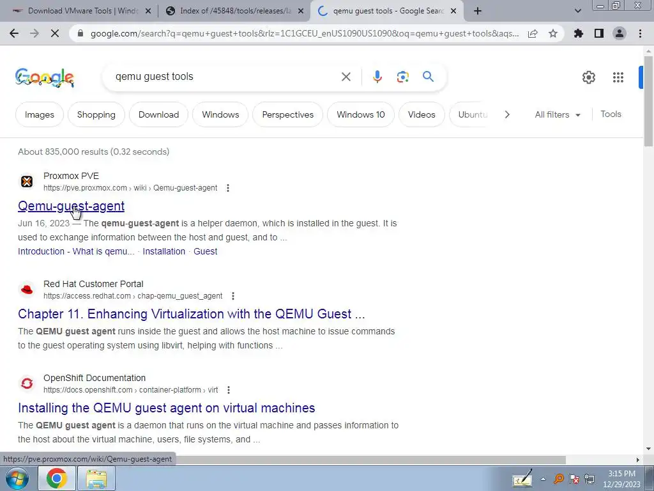654x491 pixels.
Task: Apply the Download filter chip
Action: coord(158,115)
